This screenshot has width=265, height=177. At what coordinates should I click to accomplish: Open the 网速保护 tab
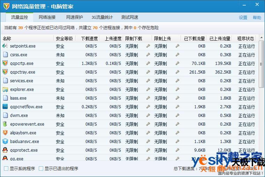75,17
